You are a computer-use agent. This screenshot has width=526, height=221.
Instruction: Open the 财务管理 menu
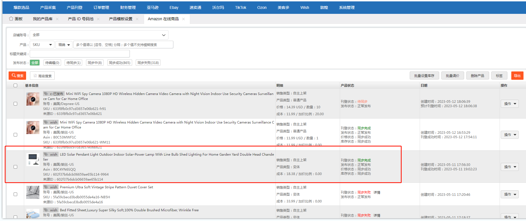point(128,7)
